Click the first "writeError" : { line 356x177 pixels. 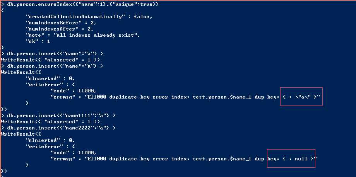[47, 85]
